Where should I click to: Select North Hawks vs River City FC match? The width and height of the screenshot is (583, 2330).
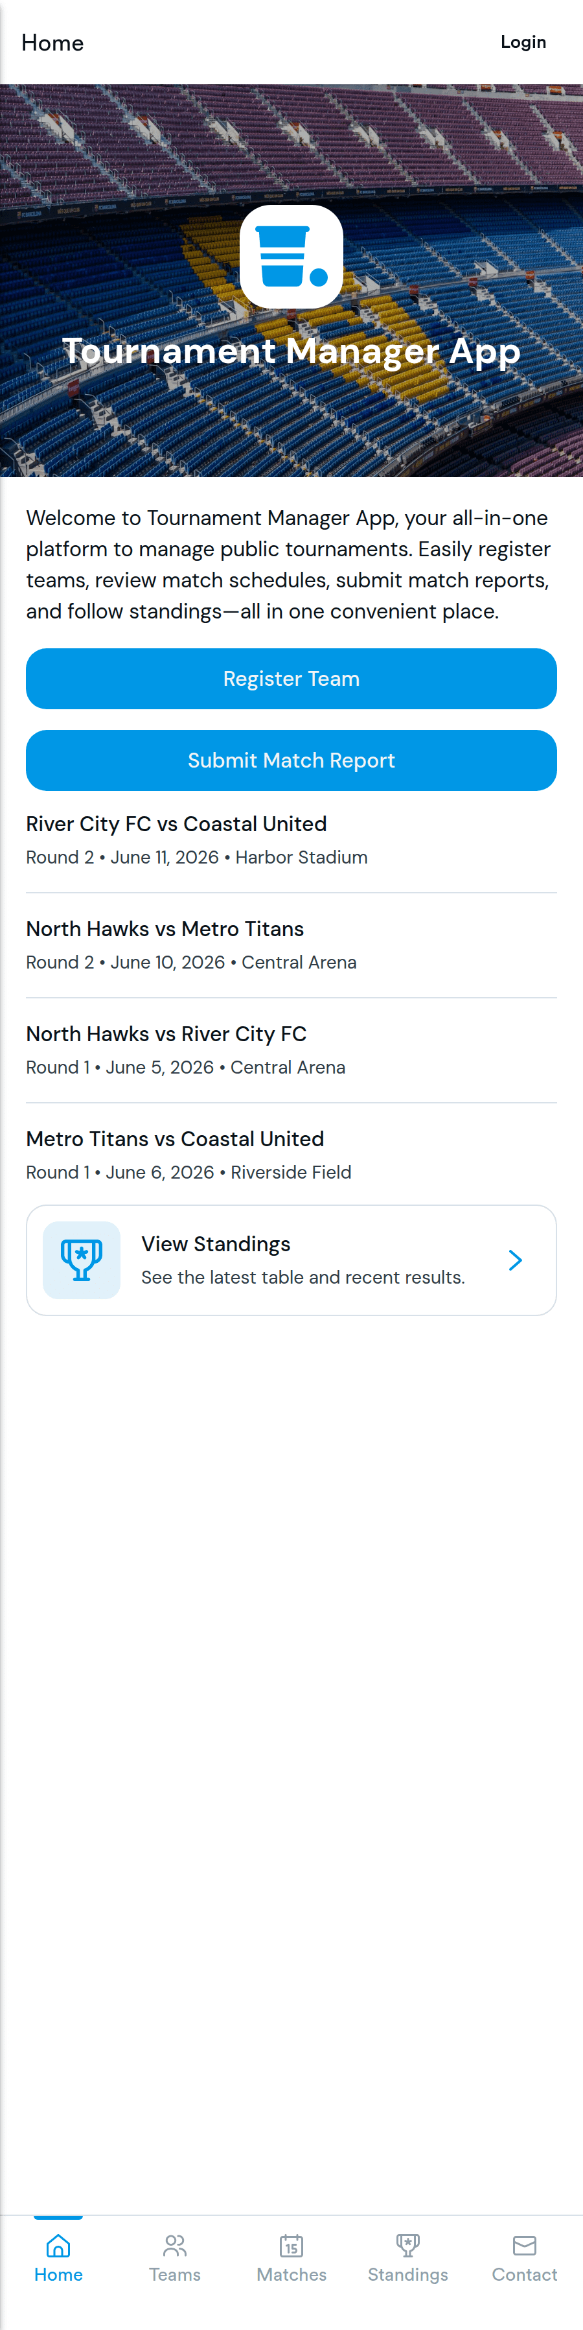[291, 1050]
